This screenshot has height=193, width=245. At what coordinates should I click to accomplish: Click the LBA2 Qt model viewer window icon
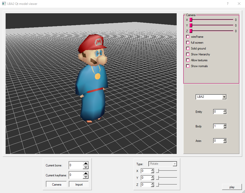tap(4, 4)
